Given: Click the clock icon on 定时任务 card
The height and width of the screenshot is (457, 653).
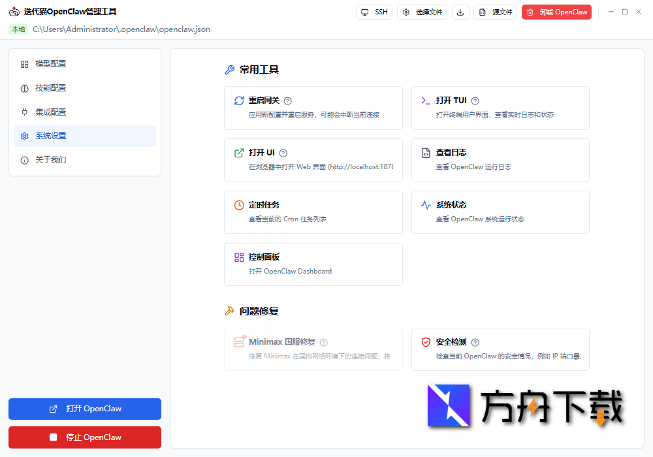Looking at the screenshot, I should click(x=238, y=205).
